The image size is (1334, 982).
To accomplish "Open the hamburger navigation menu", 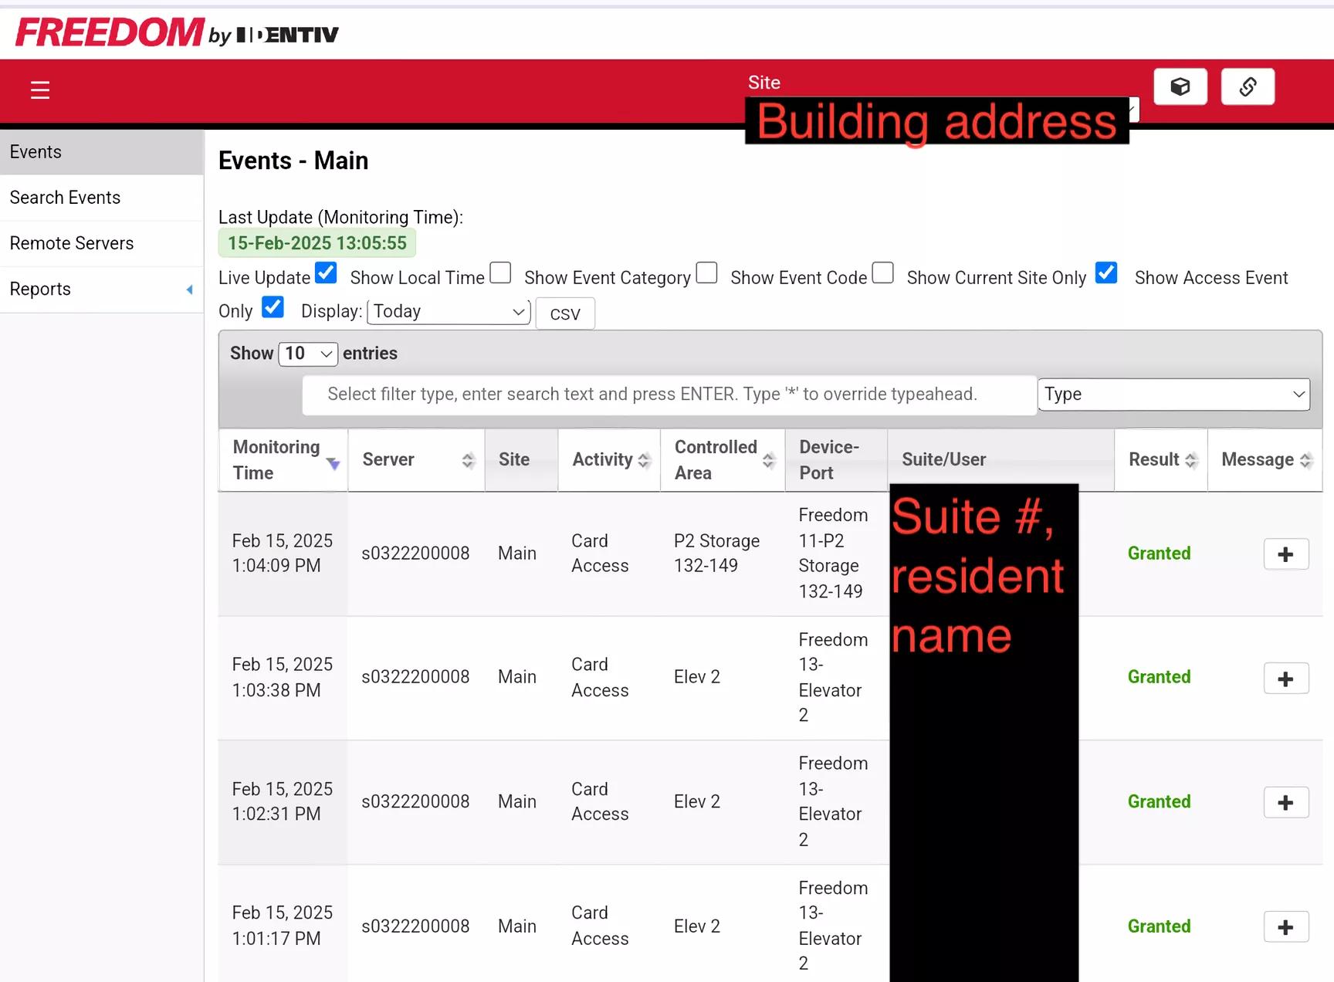I will [x=40, y=90].
